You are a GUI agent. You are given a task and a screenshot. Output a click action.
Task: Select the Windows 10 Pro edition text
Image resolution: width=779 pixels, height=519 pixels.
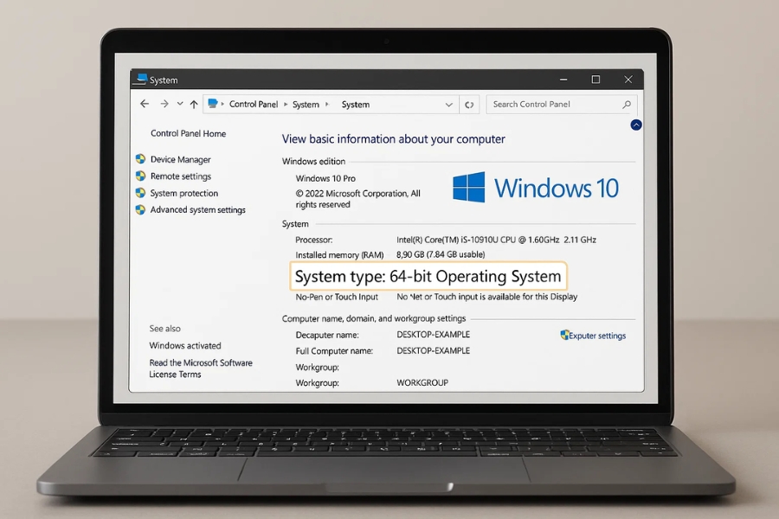point(325,178)
